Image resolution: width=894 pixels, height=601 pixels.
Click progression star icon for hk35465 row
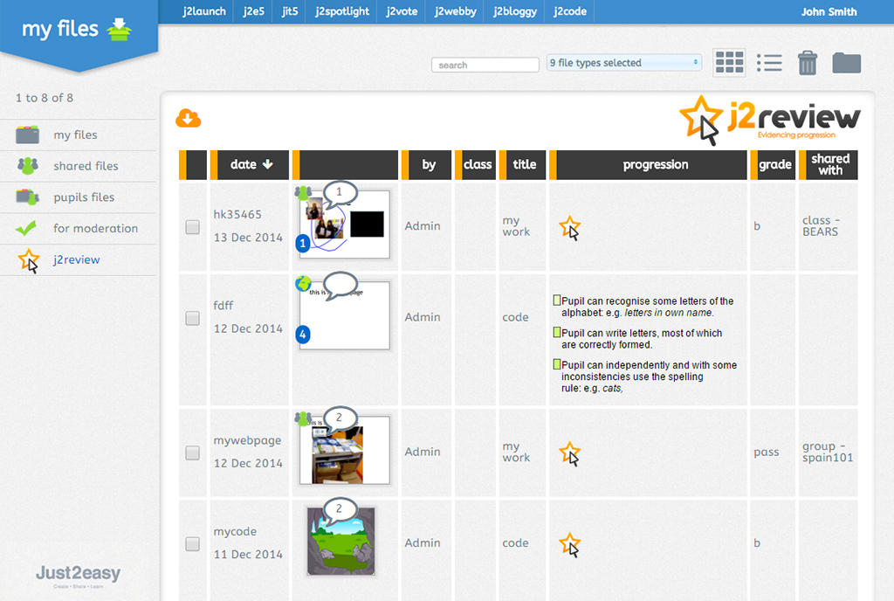pos(569,227)
